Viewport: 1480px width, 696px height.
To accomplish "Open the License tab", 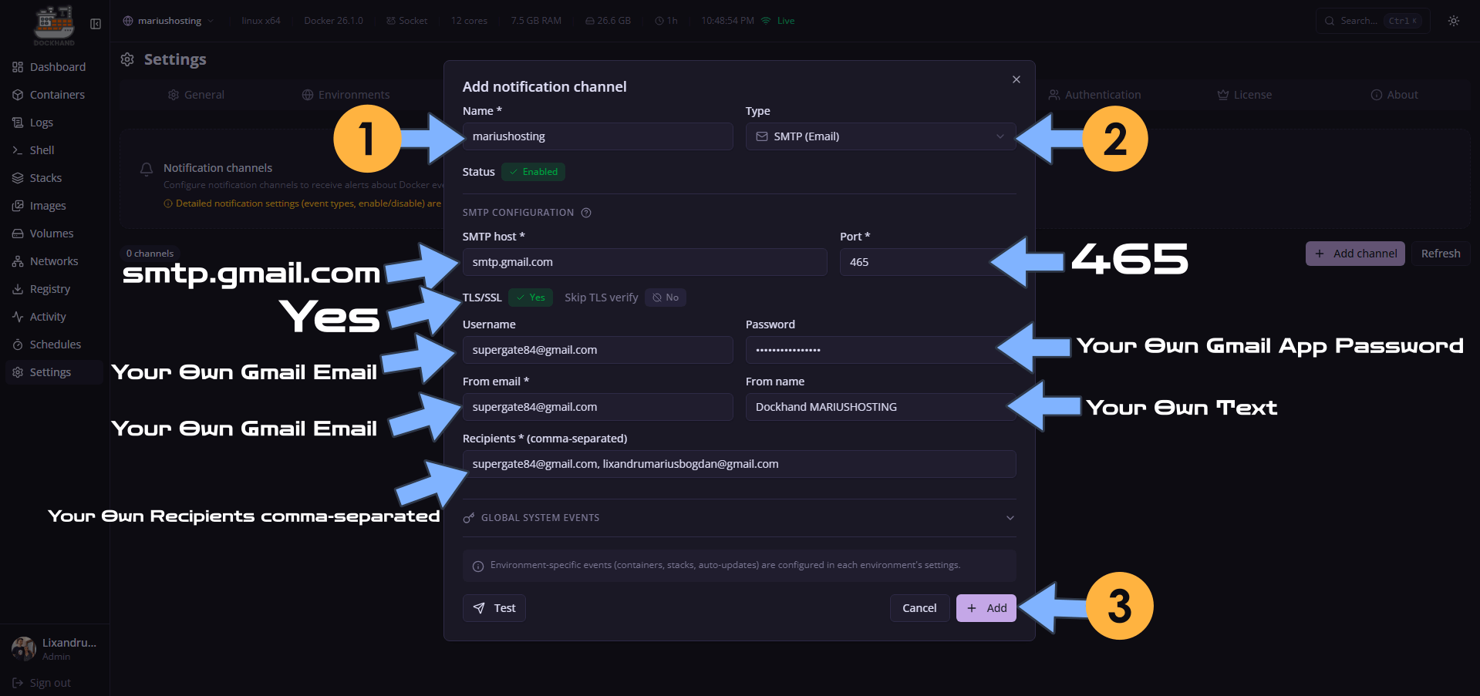I will pos(1243,94).
